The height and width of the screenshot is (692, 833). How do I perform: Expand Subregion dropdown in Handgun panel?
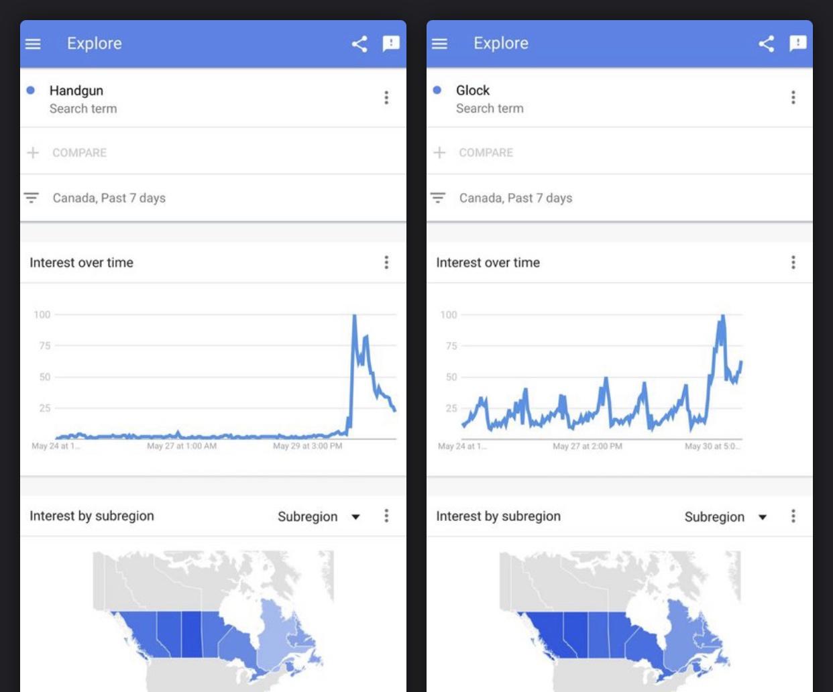[319, 516]
